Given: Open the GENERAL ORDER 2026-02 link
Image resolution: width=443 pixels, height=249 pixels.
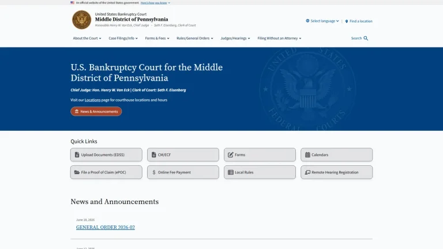Looking at the screenshot, I should [x=106, y=227].
